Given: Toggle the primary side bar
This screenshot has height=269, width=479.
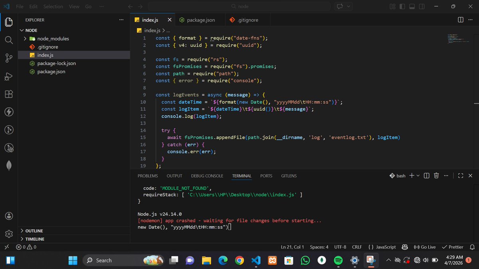Looking at the screenshot, I should [x=402, y=6].
